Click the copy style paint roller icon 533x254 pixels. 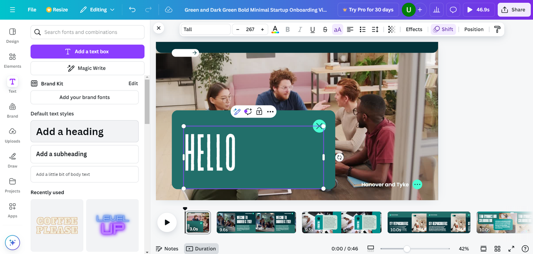497,29
